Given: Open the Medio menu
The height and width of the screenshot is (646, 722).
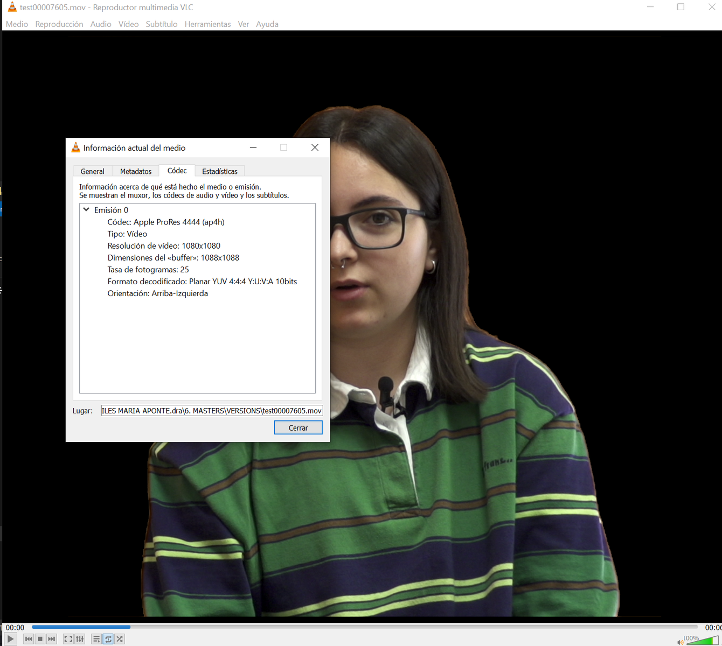Looking at the screenshot, I should (17, 24).
